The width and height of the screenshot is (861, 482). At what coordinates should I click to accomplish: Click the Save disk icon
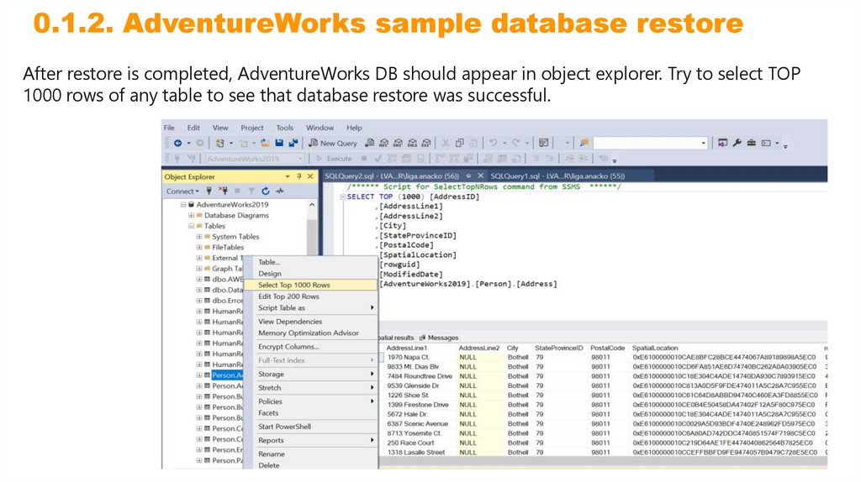pyautogui.click(x=279, y=143)
